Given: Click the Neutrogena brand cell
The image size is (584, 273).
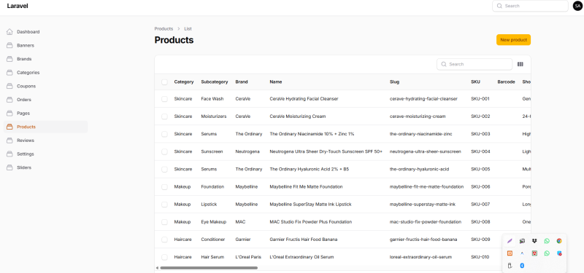Looking at the screenshot, I should tap(247, 151).
